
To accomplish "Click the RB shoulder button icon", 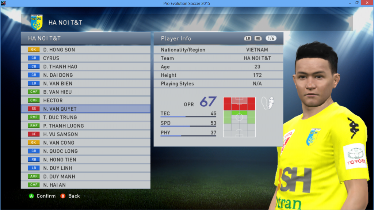I will coord(258,38).
